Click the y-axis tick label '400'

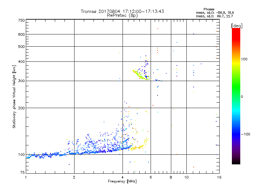[21, 62]
